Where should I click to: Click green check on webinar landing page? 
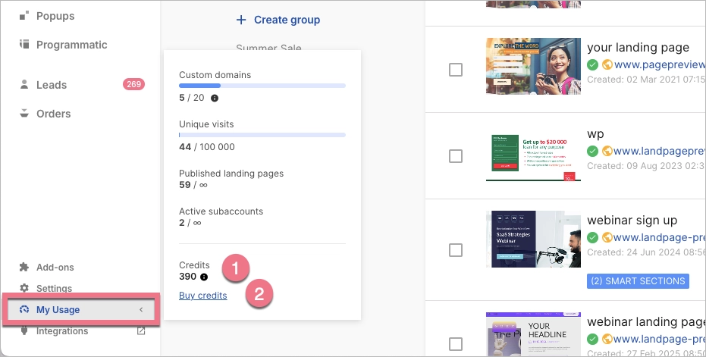tap(592, 339)
